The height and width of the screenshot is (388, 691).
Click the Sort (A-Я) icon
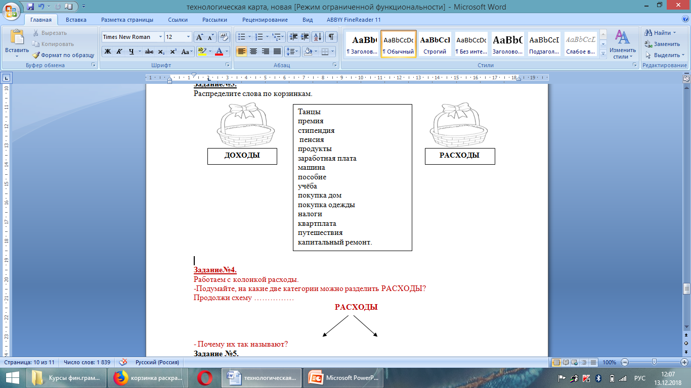coord(318,37)
